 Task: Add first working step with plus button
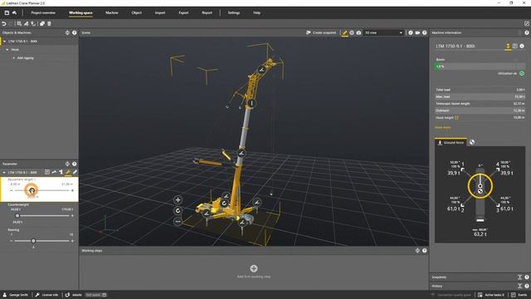(254, 268)
